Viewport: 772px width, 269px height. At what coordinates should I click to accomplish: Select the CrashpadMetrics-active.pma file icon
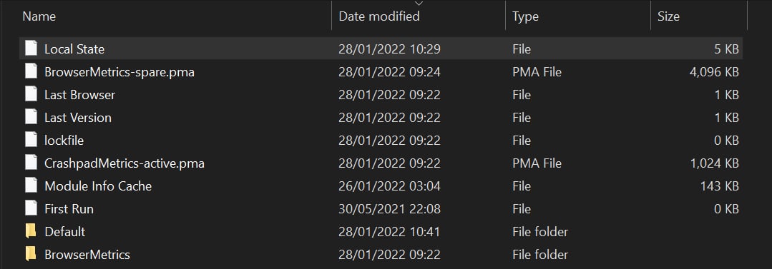click(x=31, y=163)
